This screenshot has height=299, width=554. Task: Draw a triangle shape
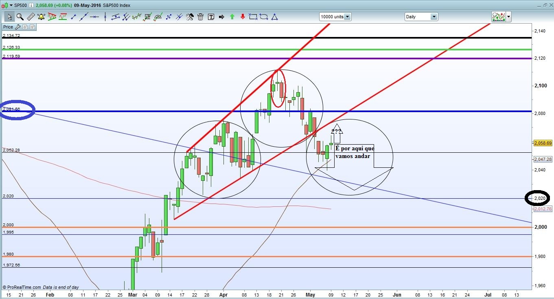(x=274, y=17)
